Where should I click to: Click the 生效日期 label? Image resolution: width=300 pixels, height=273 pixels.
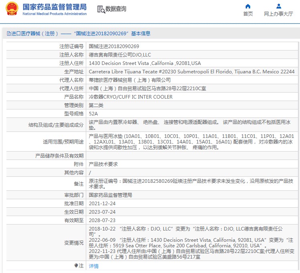(x=74, y=212)
